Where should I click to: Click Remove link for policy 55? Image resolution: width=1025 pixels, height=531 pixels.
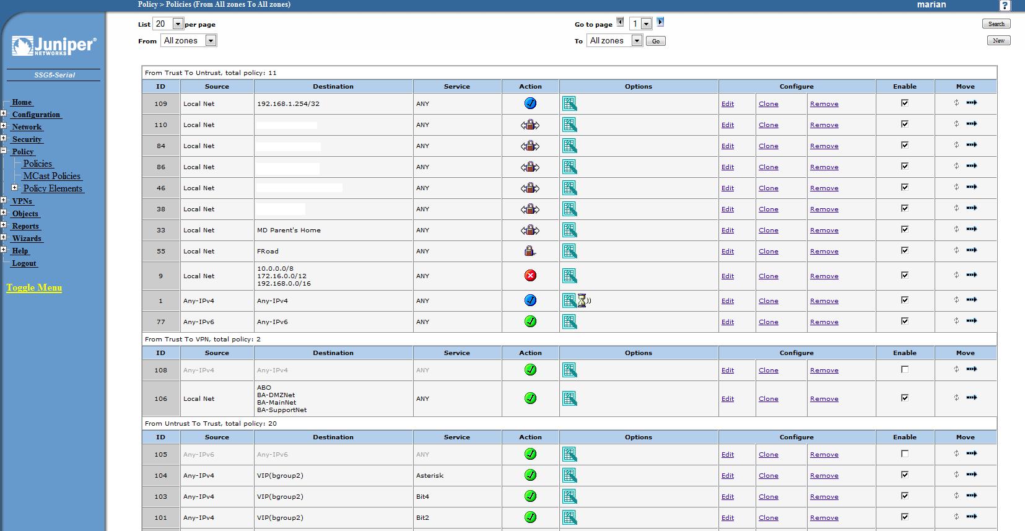click(x=824, y=251)
